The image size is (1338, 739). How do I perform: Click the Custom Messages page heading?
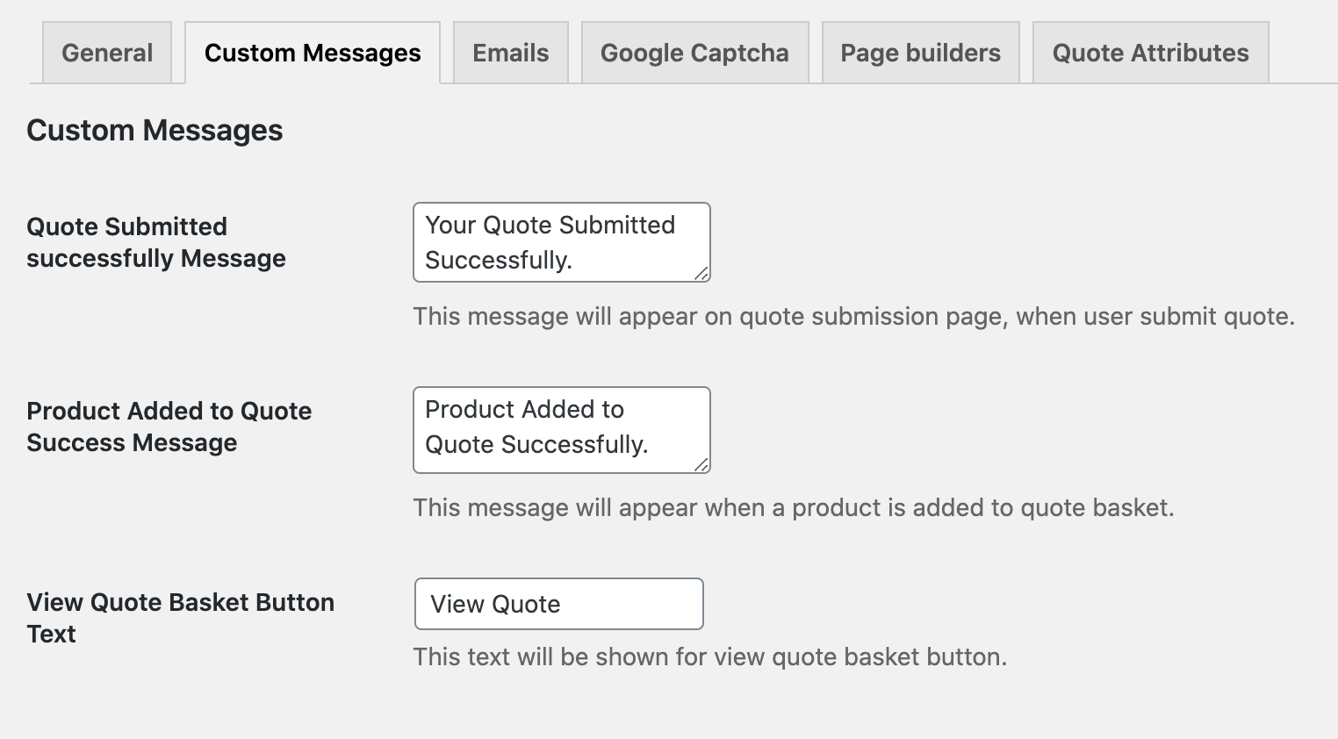(x=155, y=130)
